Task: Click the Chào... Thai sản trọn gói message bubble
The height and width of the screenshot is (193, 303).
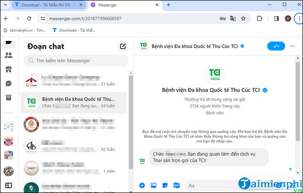Action: pos(209,157)
